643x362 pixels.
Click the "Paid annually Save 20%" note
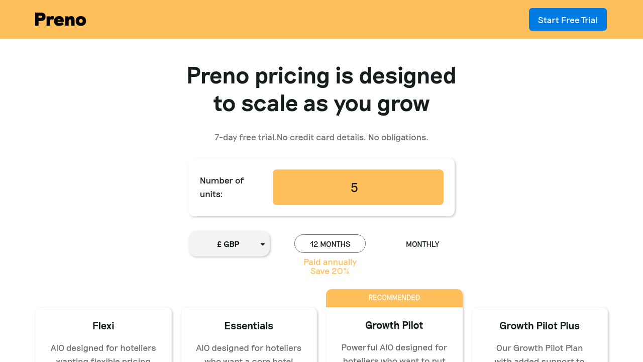(330, 266)
